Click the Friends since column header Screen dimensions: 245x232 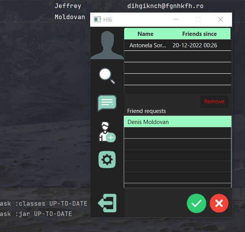click(200, 34)
